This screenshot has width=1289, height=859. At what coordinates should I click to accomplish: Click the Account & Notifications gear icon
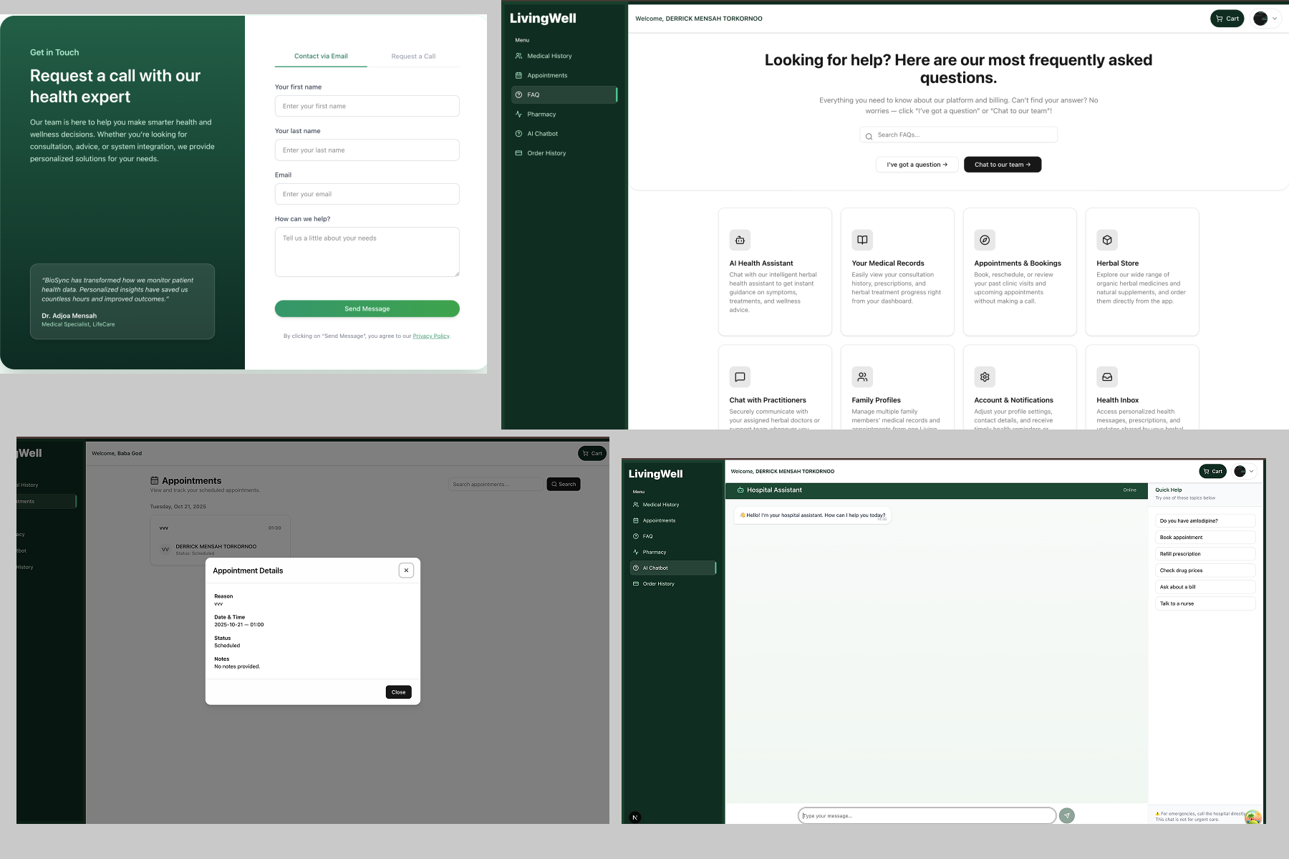985,377
